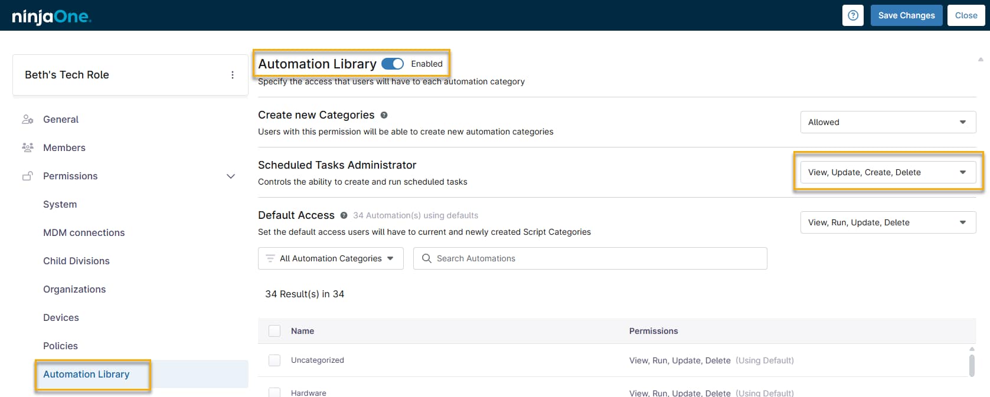
Task: Click the NinjaOne logo
Action: 52,16
